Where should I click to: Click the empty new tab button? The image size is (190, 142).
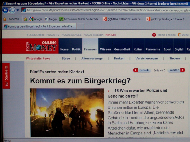[x=80, y=26]
